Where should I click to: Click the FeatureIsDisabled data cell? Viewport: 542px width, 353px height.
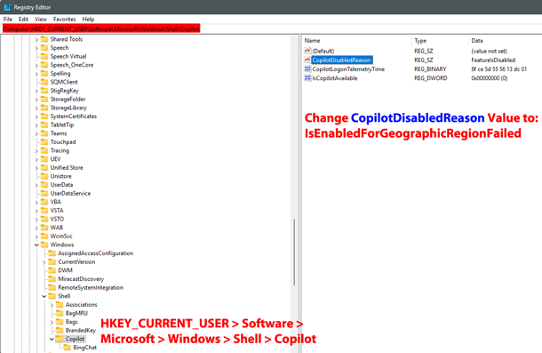493,60
